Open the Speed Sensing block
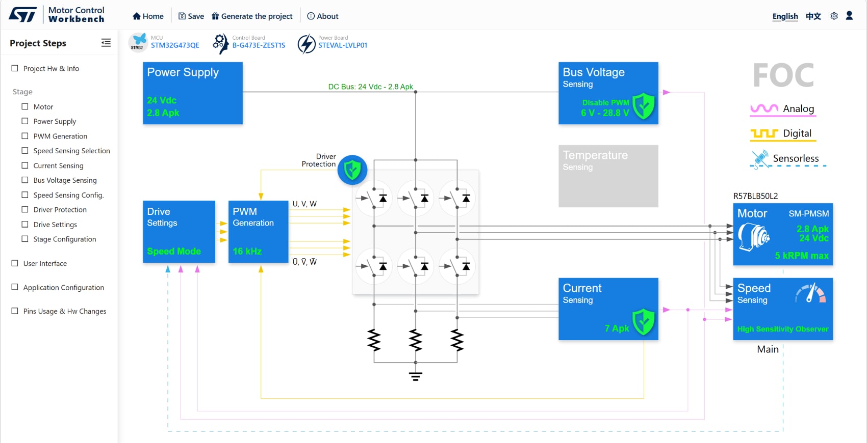The image size is (867, 443). pyautogui.click(x=783, y=309)
